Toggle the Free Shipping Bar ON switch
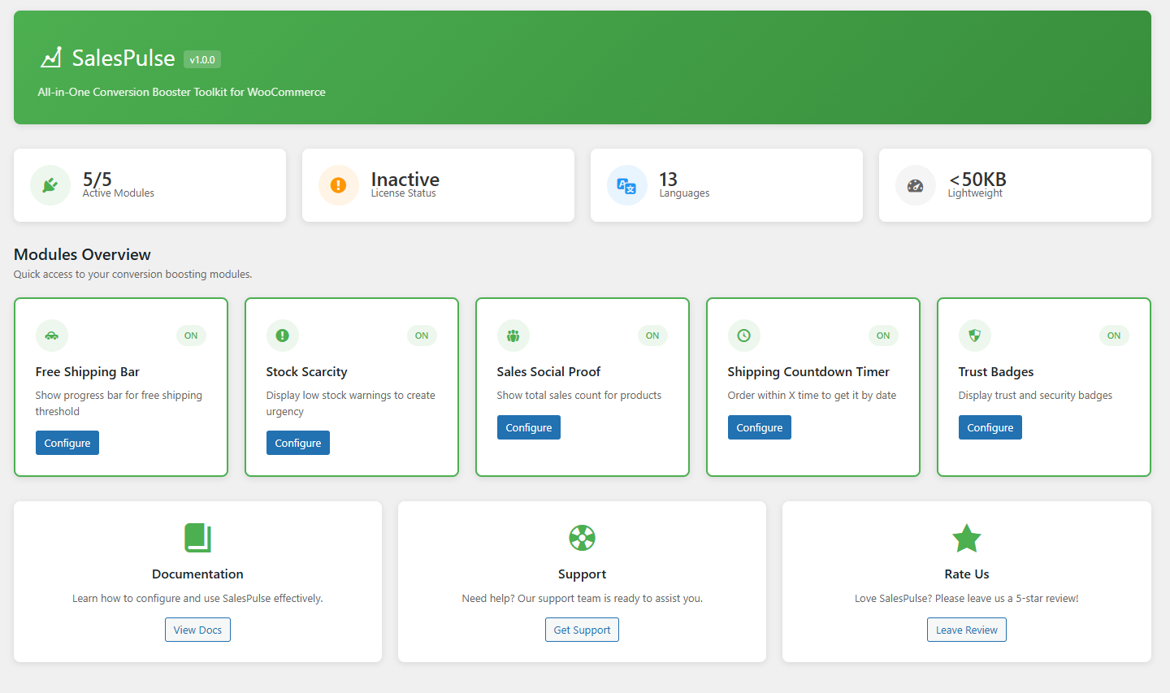Screen dimensions: 1170x693 (191, 336)
